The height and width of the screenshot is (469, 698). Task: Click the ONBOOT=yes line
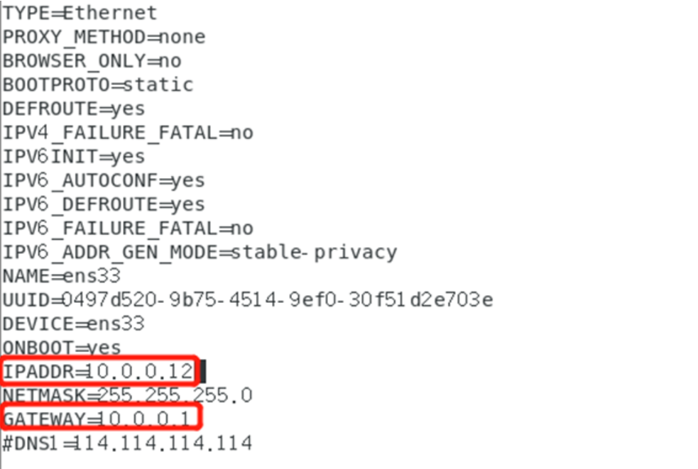[62, 348]
